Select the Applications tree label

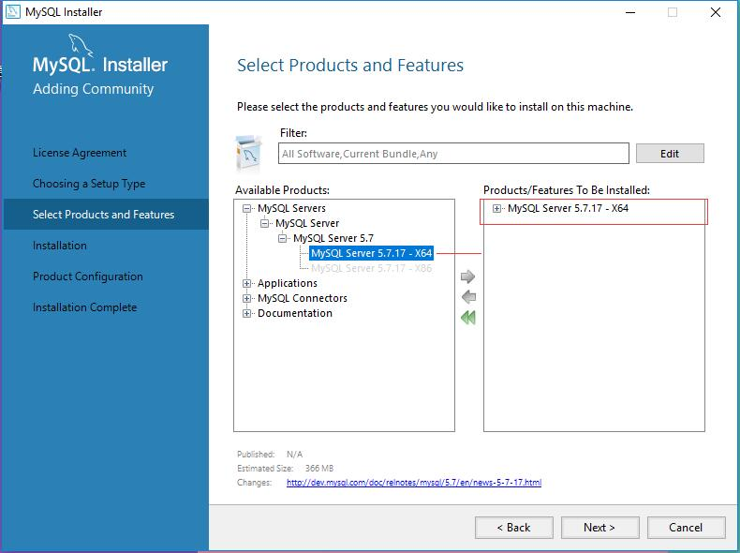[x=288, y=283]
